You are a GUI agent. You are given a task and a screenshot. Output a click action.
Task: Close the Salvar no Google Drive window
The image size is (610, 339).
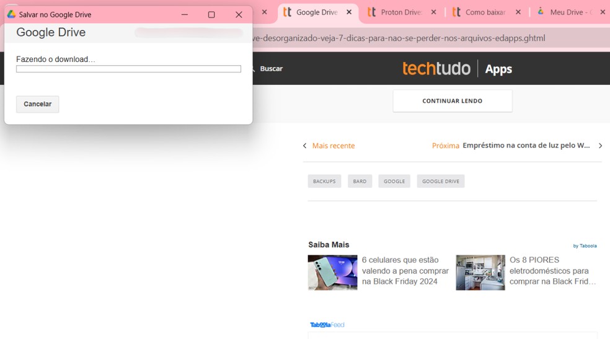[x=239, y=15]
